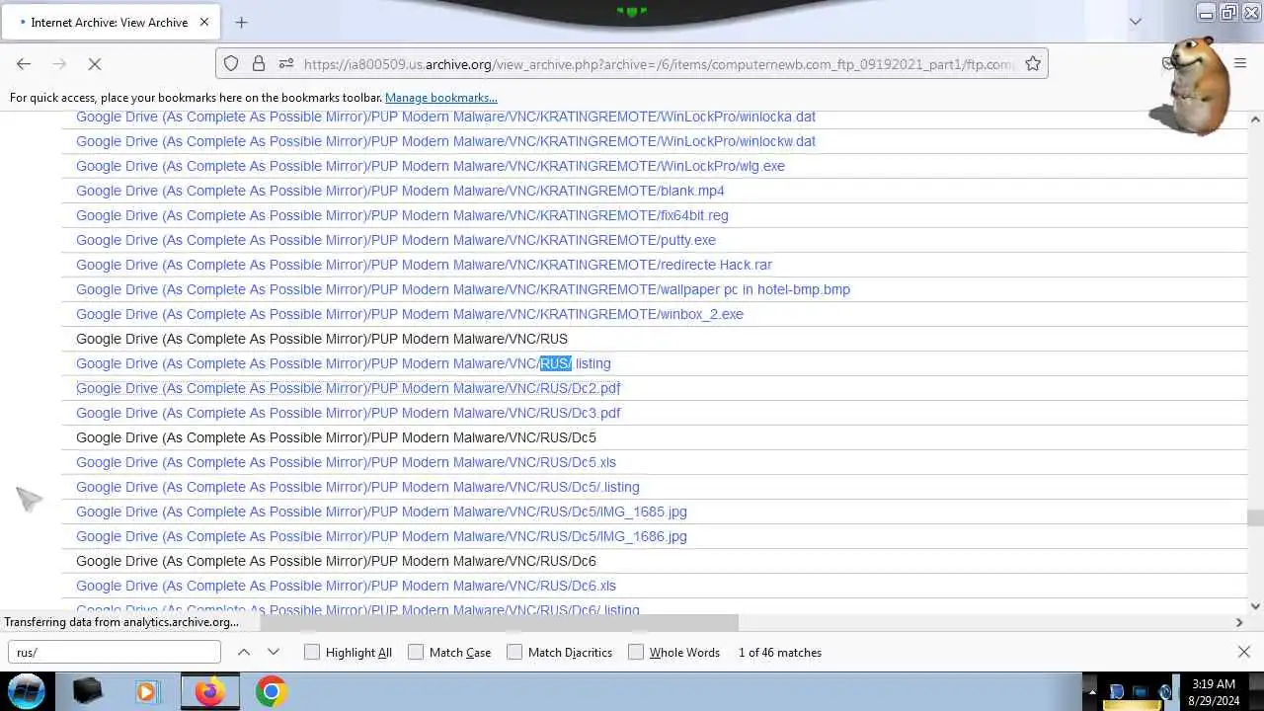1264x711 pixels.
Task: Launch Chrome from the taskbar
Action: 271,691
